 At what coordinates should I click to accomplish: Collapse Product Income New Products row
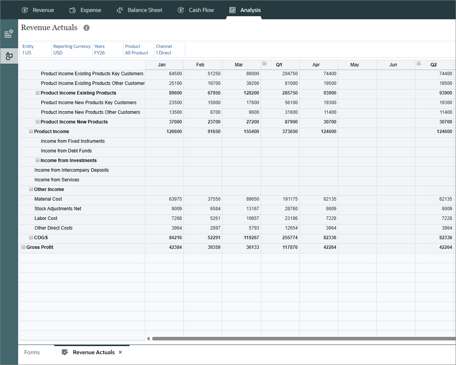click(x=37, y=122)
